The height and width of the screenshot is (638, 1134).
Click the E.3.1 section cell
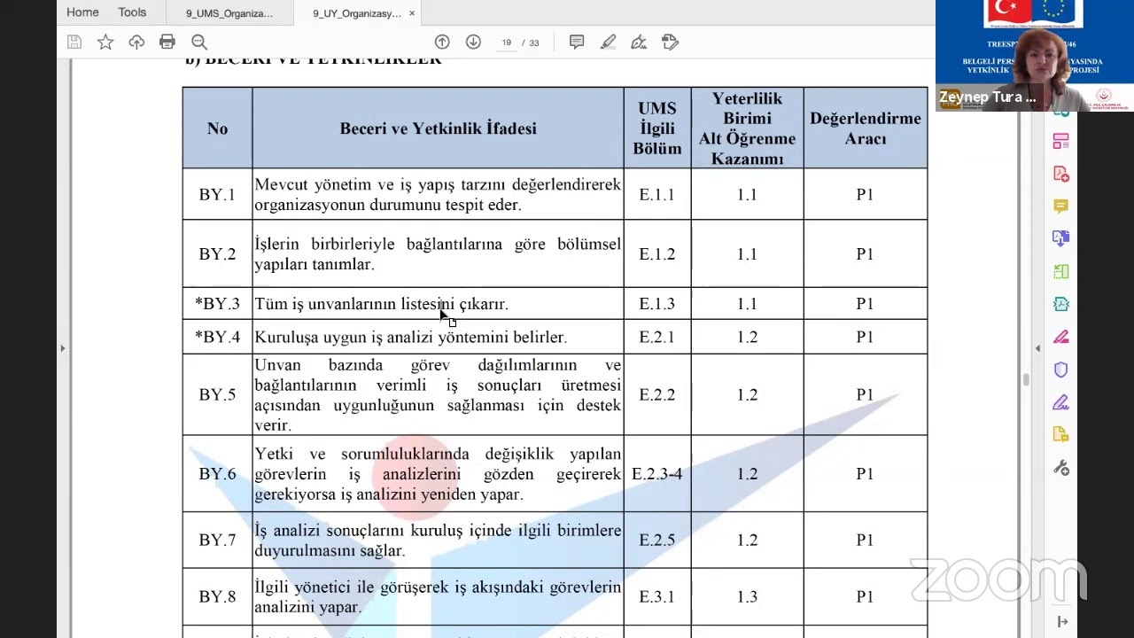click(657, 596)
